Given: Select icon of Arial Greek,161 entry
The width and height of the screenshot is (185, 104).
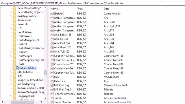Looking at the screenshot, I should tap(52, 47).
